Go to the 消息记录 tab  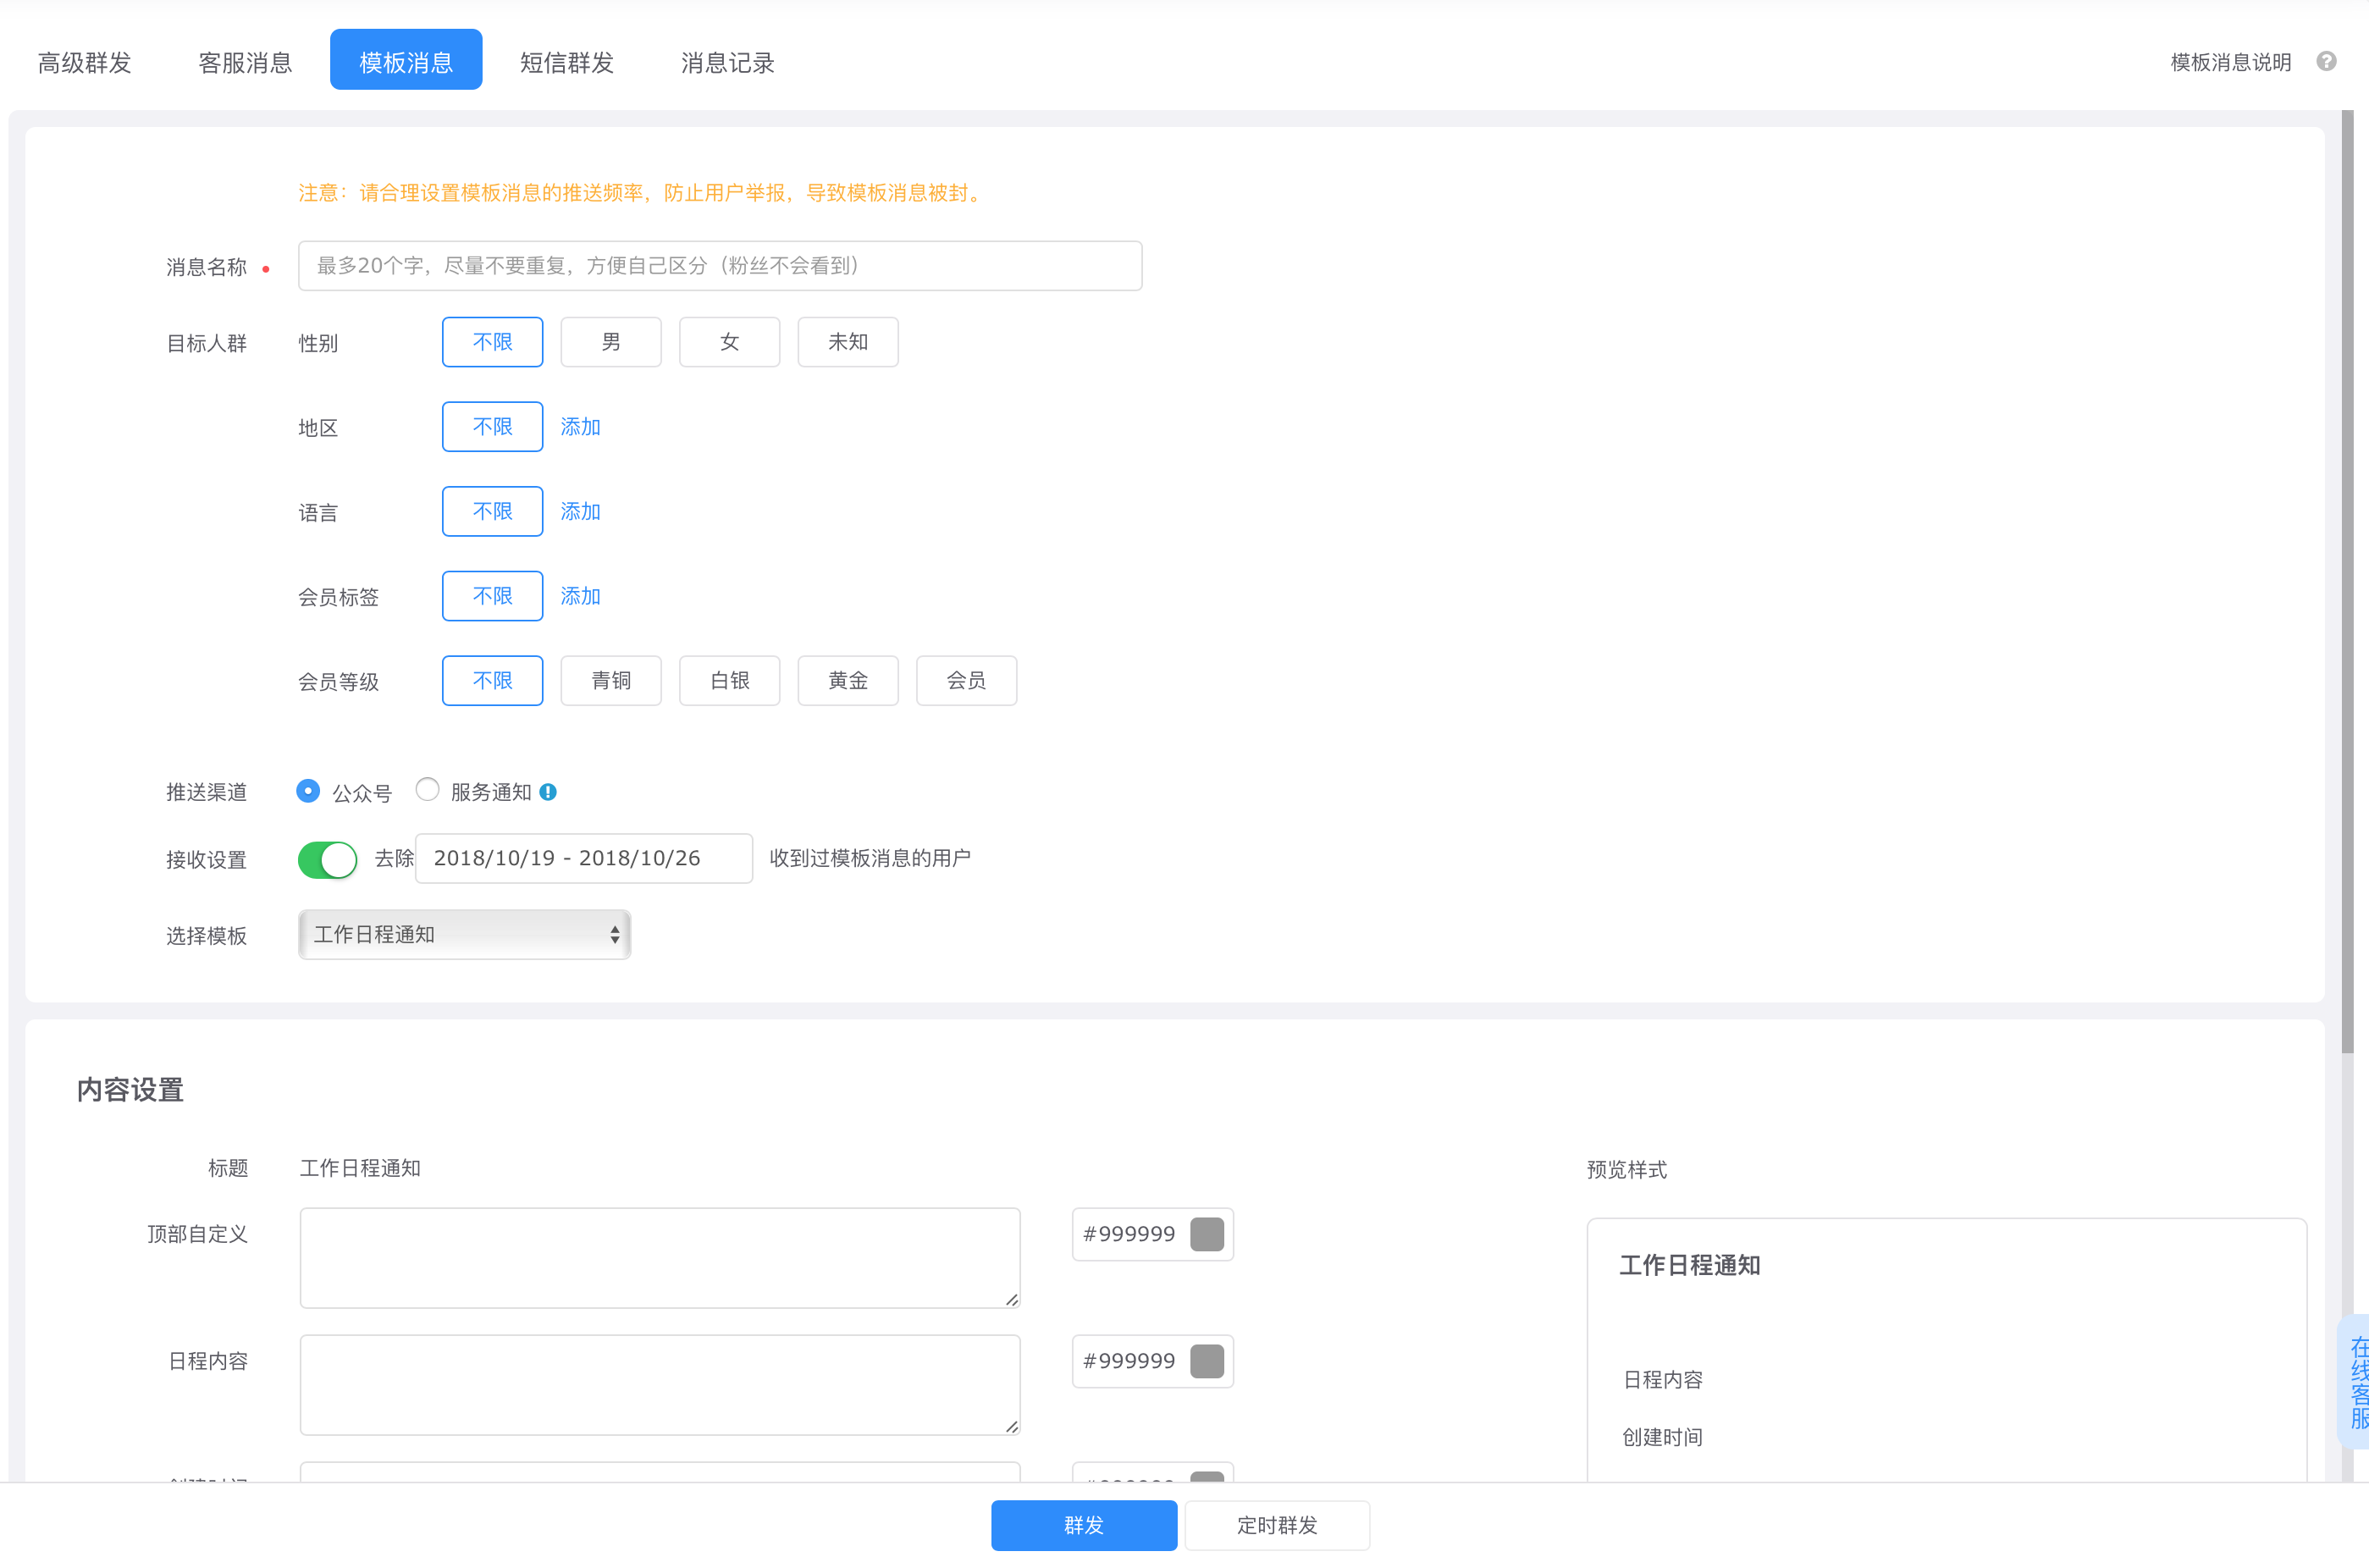(728, 62)
